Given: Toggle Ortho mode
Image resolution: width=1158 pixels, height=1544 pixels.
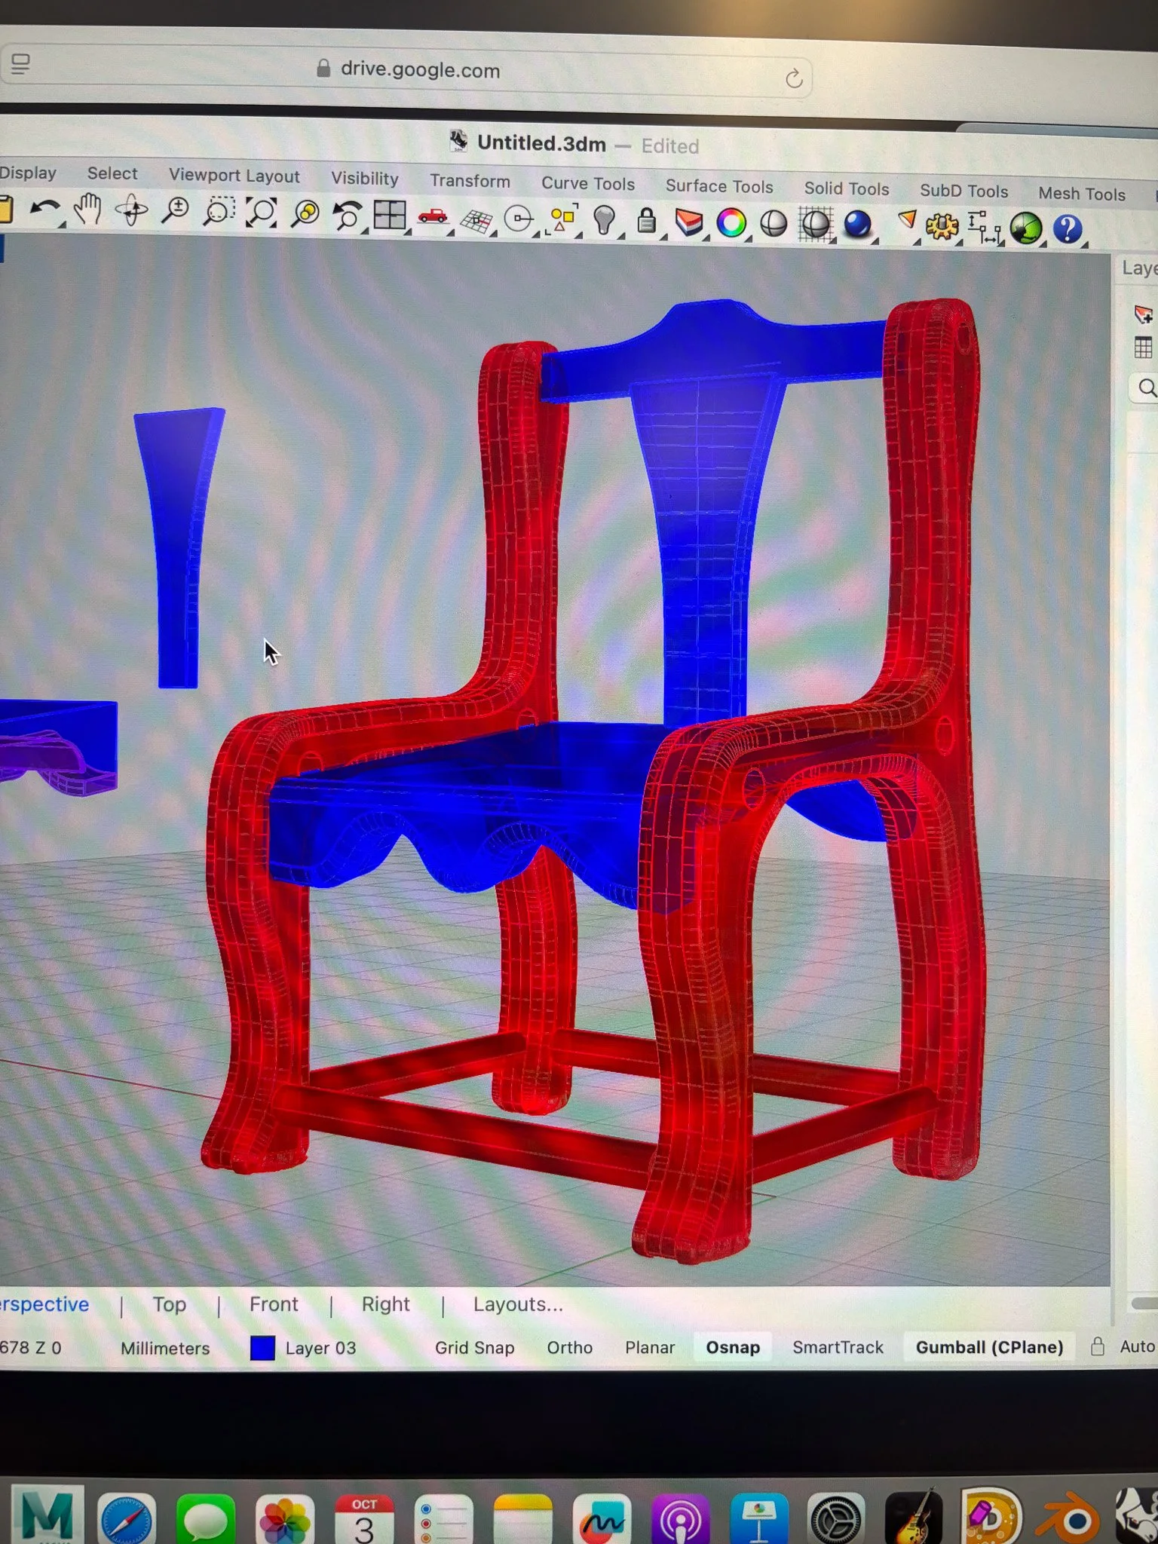Looking at the screenshot, I should (x=569, y=1348).
